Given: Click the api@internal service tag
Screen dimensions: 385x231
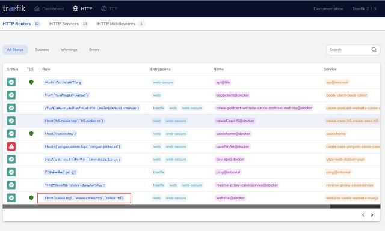Looking at the screenshot, I should coord(337,82).
